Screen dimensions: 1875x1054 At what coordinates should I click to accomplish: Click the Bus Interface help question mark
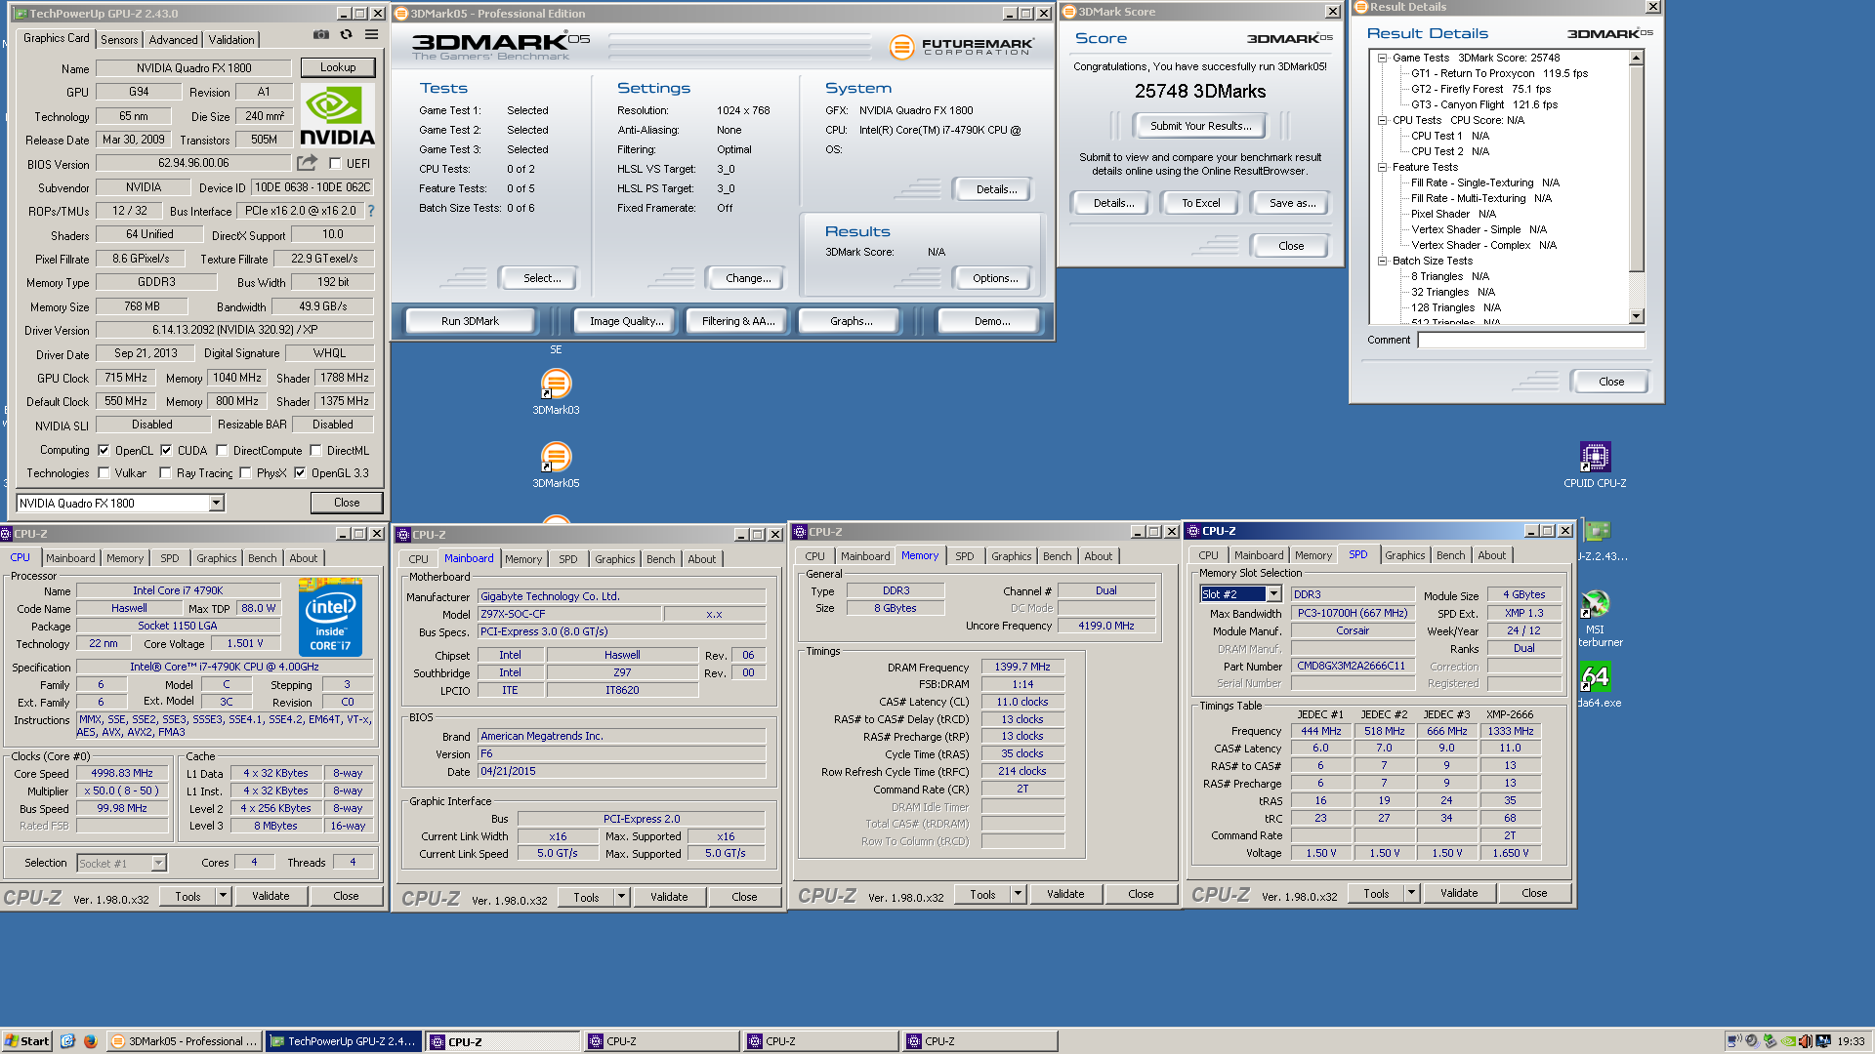(x=370, y=211)
